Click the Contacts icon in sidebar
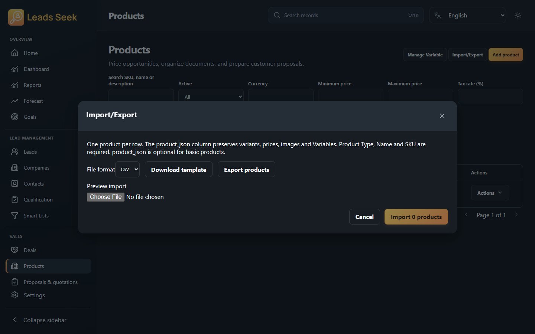The width and height of the screenshot is (535, 334). click(14, 184)
